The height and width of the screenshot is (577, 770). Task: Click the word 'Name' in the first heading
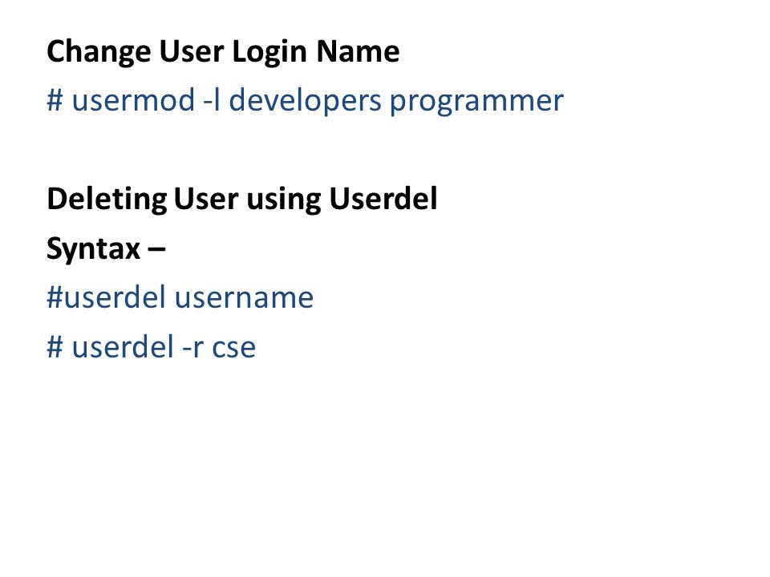click(x=358, y=52)
